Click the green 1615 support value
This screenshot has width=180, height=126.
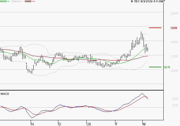pyautogui.click(x=167, y=67)
